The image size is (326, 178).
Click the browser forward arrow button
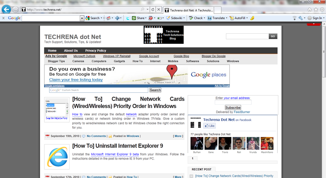[x=15, y=10]
